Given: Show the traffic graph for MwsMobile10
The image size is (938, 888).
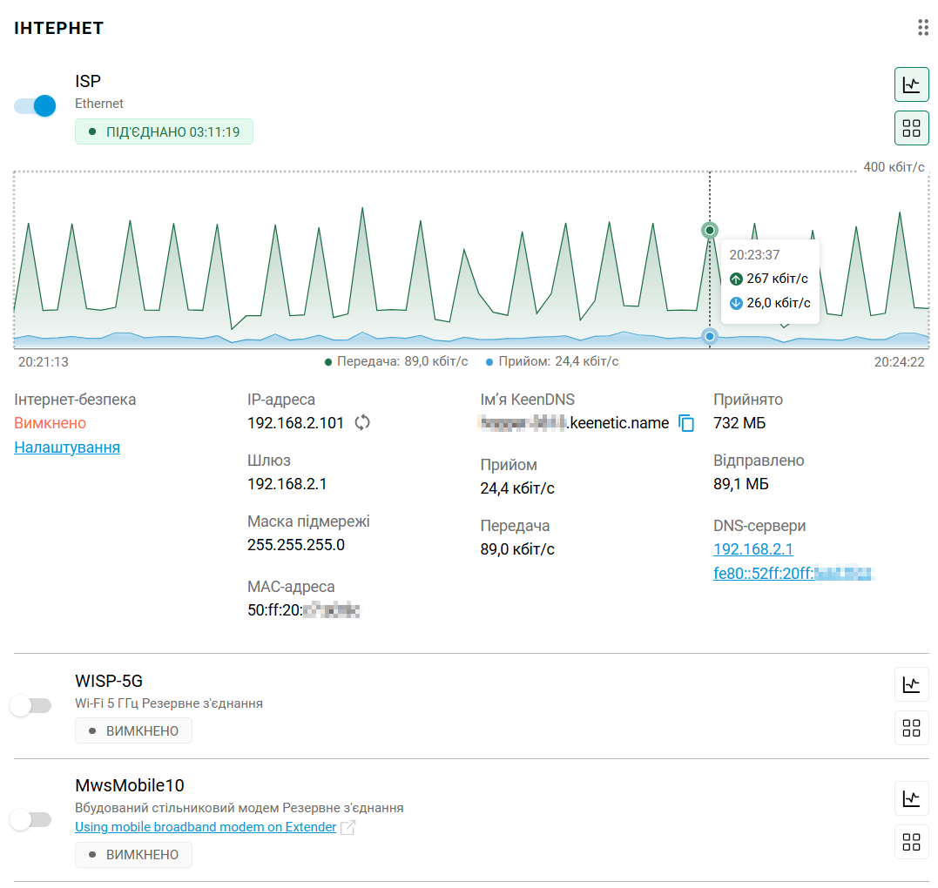Looking at the screenshot, I should [911, 797].
